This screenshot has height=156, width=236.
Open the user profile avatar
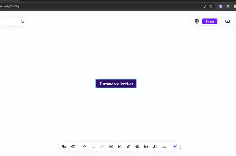click(197, 21)
